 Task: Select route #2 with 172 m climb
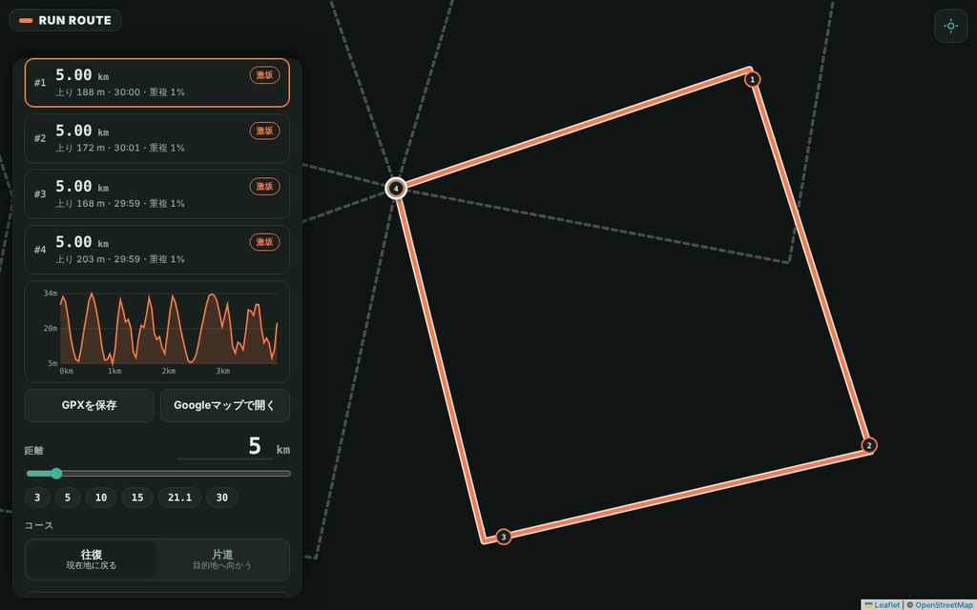click(x=157, y=138)
